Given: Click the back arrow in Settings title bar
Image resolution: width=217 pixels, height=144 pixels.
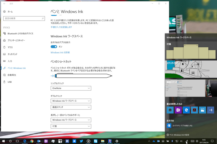Looking at the screenshot, I should 4,4.
